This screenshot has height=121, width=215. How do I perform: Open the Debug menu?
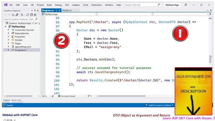pos(58,5)
